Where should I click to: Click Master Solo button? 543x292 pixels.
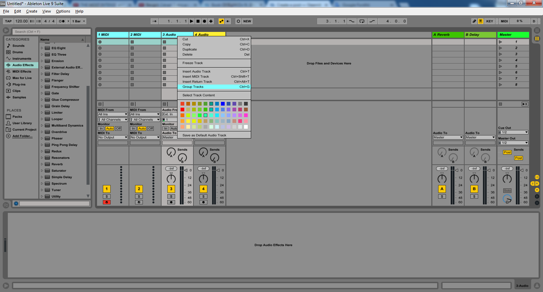pyautogui.click(x=507, y=191)
